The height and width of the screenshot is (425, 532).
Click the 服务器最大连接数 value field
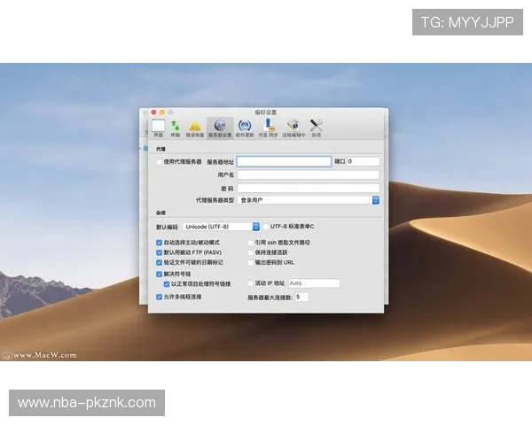(x=301, y=297)
